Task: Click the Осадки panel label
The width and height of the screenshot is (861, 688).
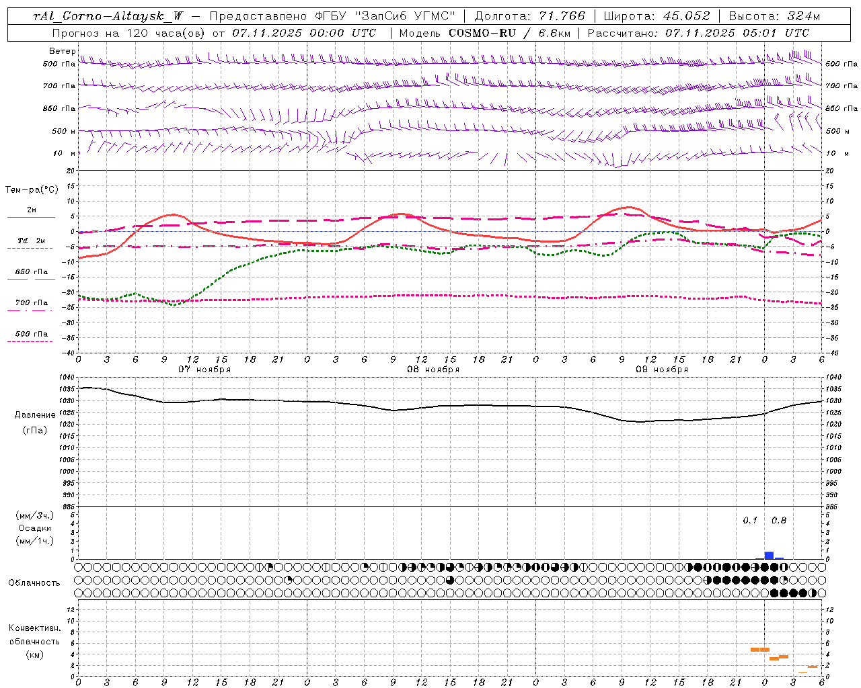Action: coord(34,528)
